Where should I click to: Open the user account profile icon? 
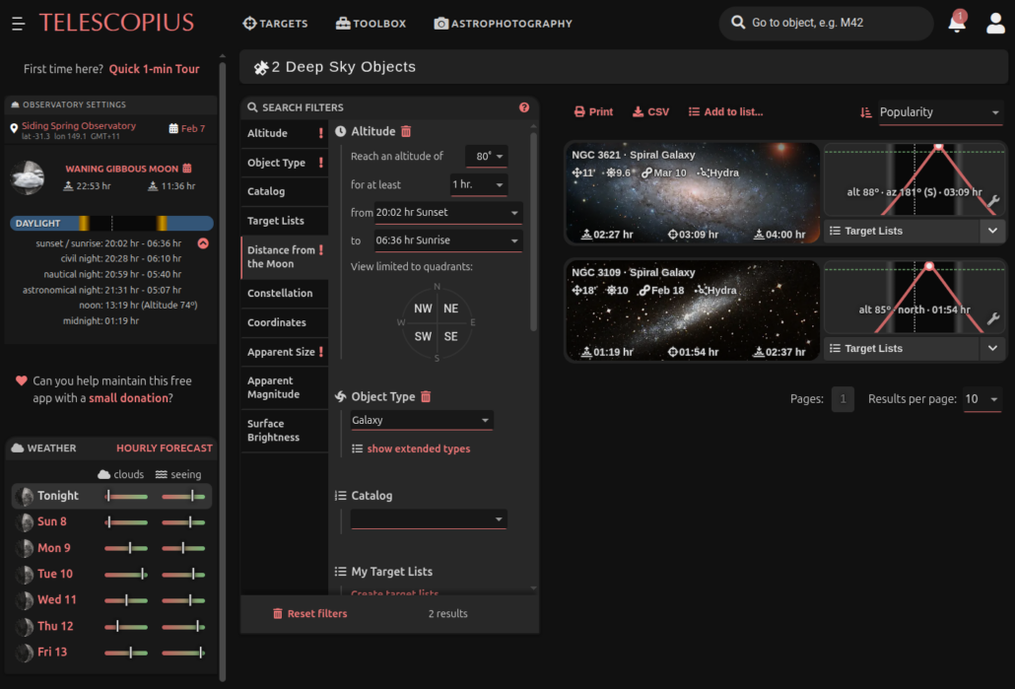click(995, 24)
